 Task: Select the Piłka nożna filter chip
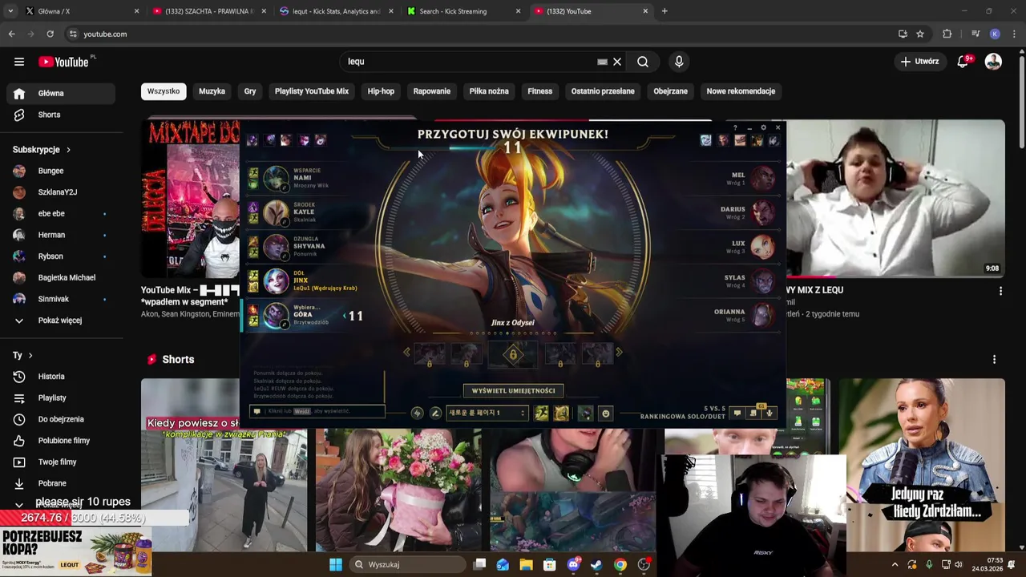[x=489, y=91]
